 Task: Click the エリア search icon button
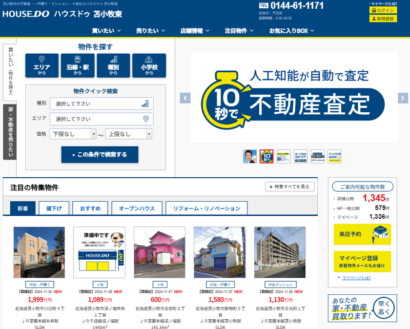coord(41,65)
